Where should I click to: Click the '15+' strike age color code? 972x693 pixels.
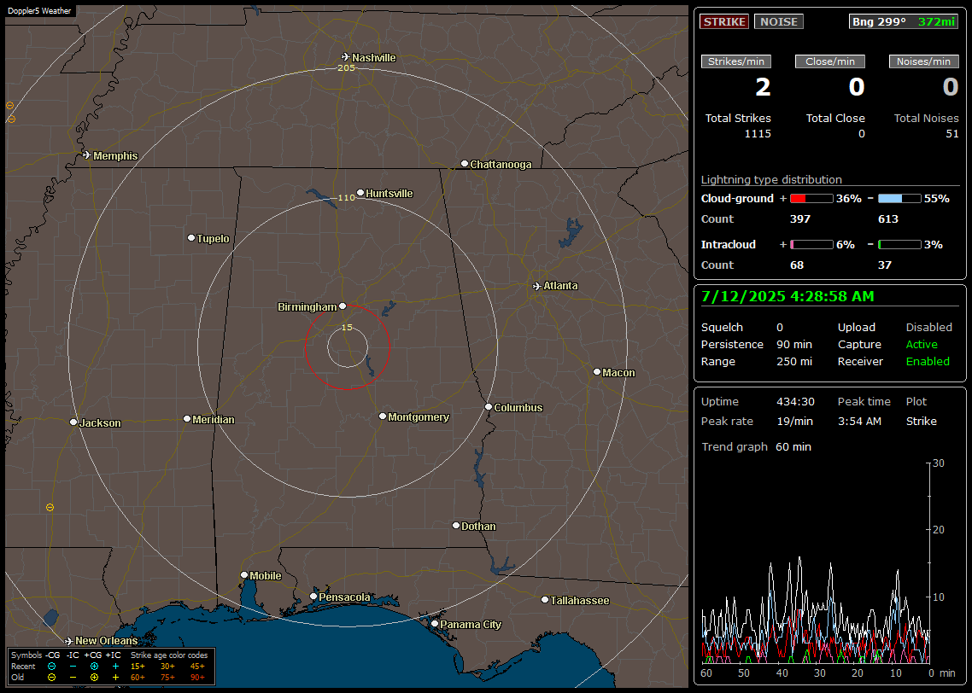point(138,667)
